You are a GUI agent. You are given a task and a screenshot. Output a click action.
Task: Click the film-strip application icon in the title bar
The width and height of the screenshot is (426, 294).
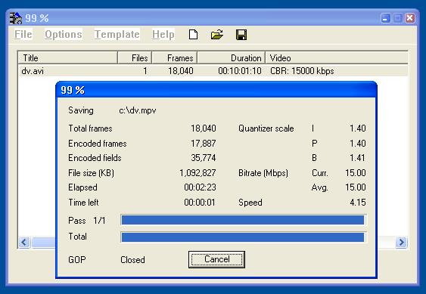click(x=16, y=18)
